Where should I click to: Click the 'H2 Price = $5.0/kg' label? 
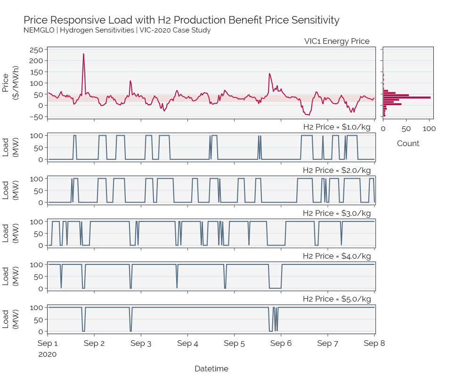point(337,299)
